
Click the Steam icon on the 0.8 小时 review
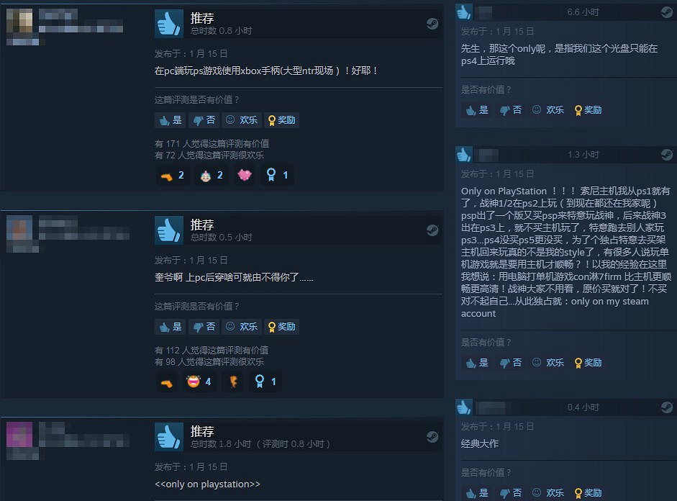tap(432, 24)
